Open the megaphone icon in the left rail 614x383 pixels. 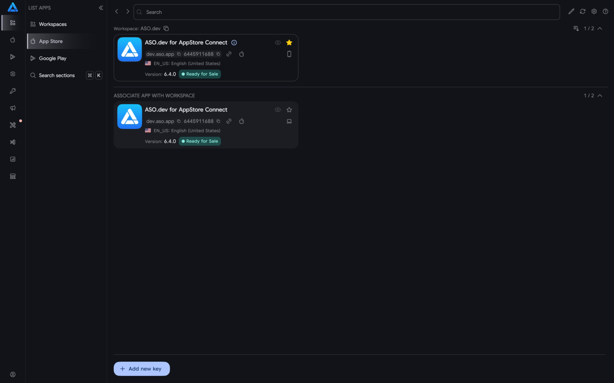pos(13,108)
